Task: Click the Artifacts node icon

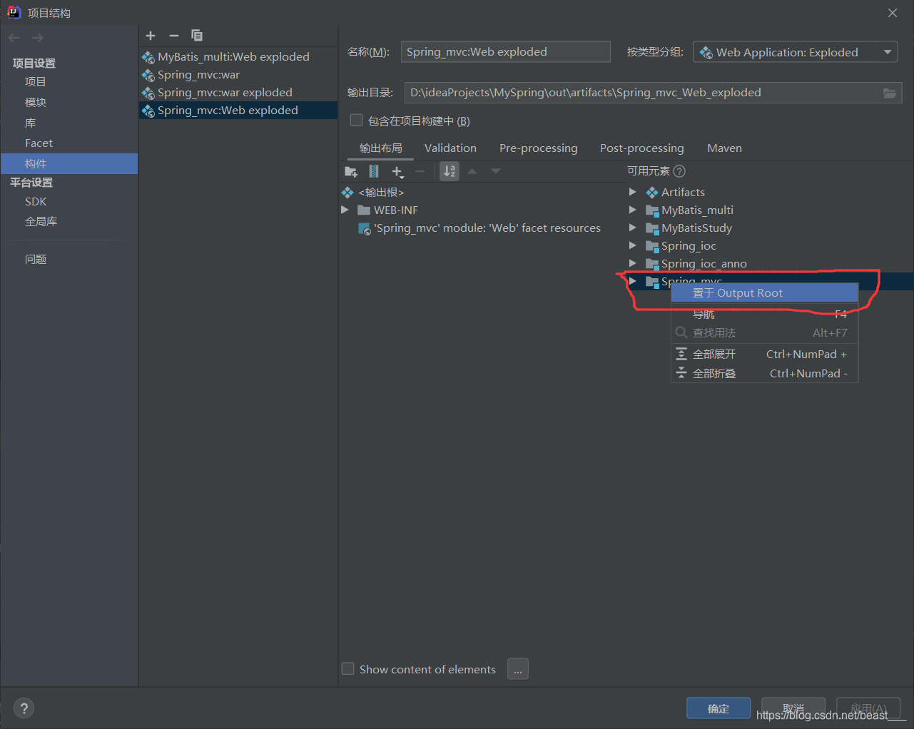Action: [652, 193]
